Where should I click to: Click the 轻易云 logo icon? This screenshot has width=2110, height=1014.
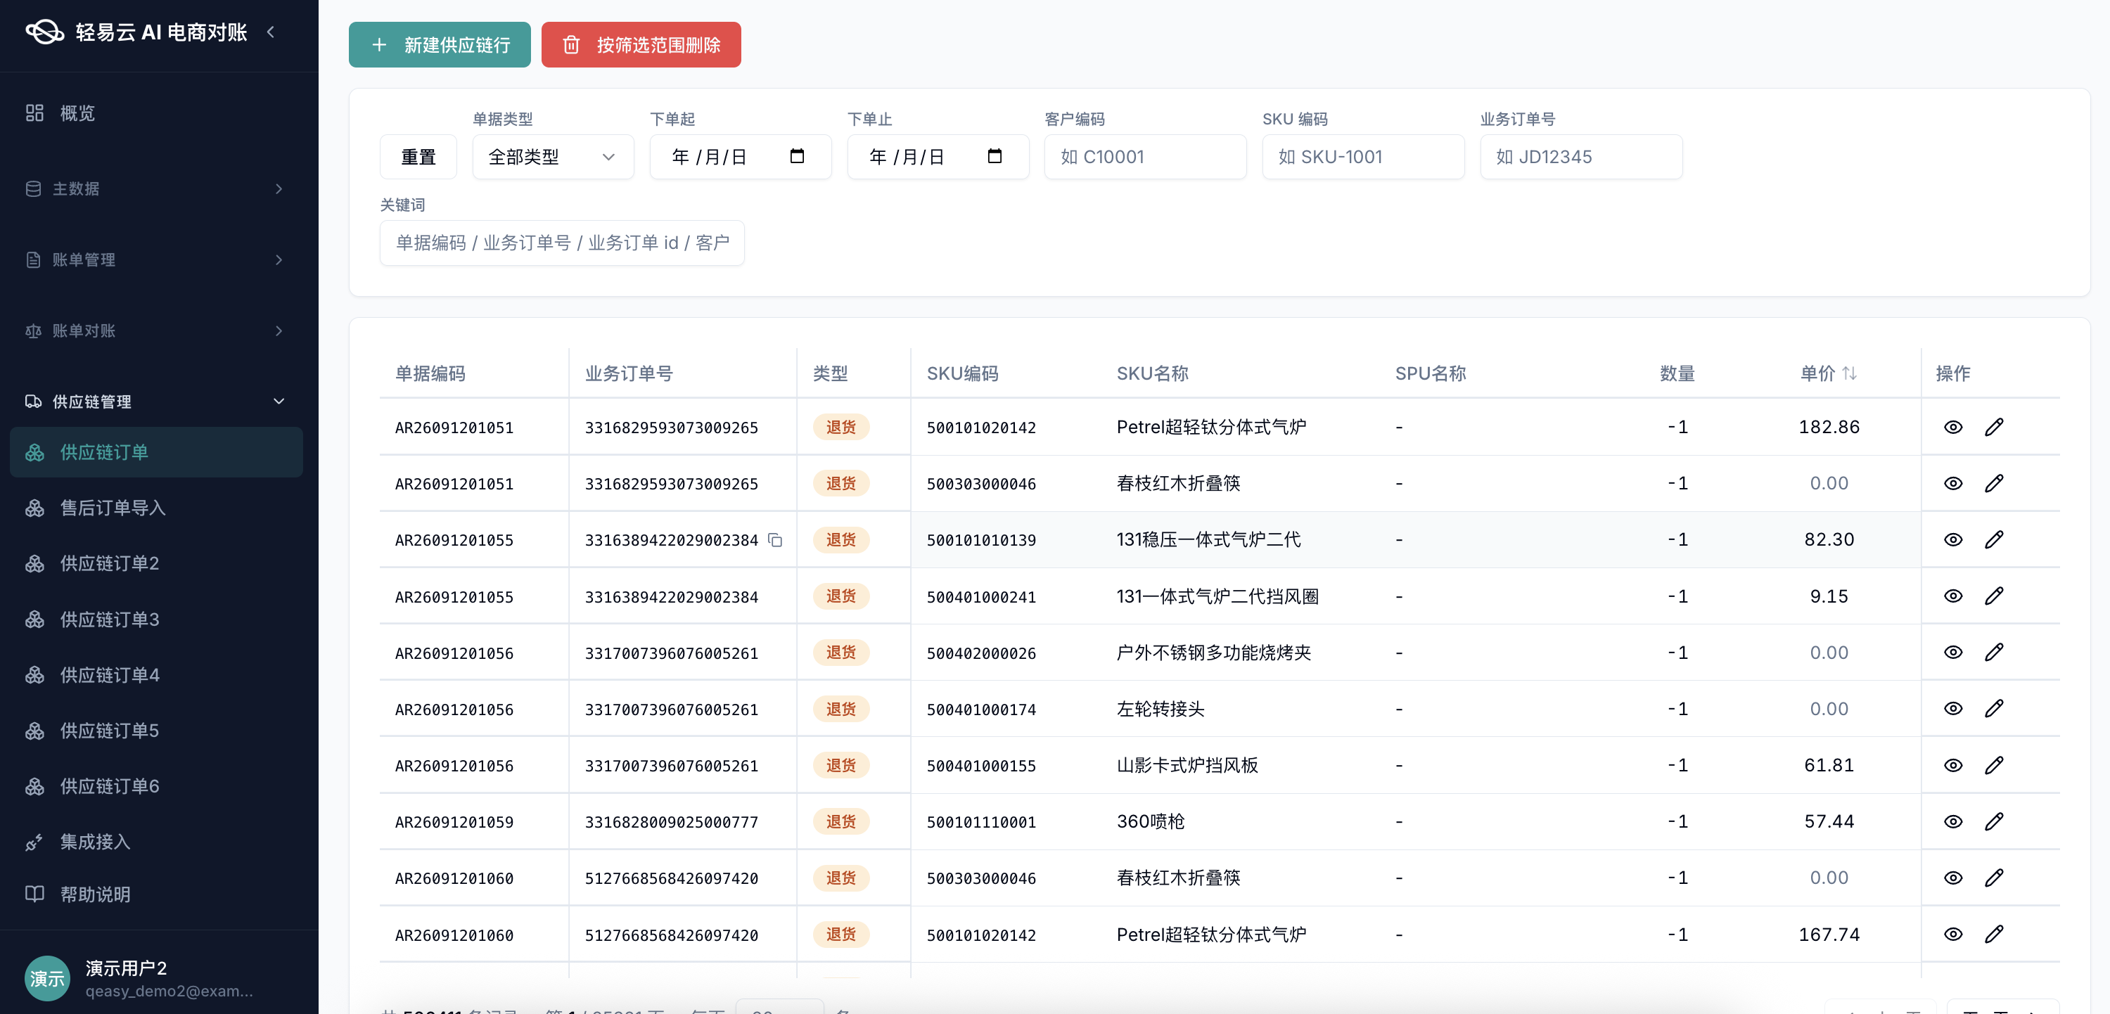[x=45, y=32]
